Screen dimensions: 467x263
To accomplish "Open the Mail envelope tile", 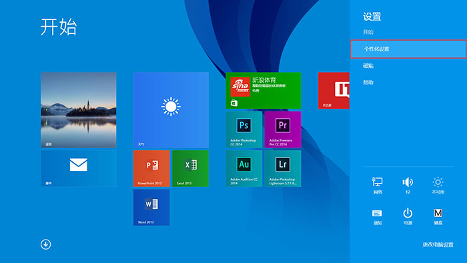I will point(79,169).
